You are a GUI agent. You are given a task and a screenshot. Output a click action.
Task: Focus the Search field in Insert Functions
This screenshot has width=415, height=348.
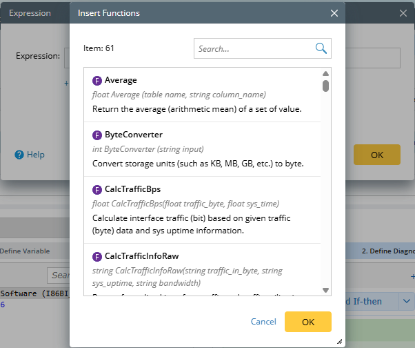pos(255,48)
